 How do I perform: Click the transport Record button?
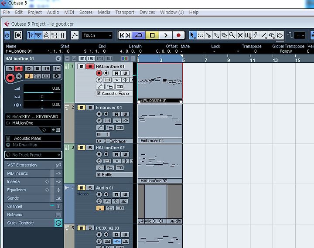pos(178,35)
